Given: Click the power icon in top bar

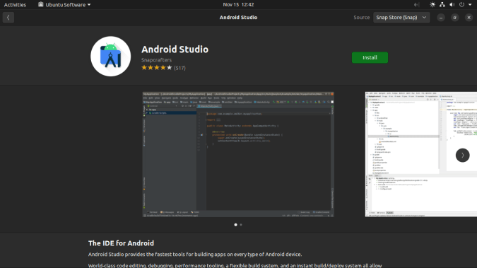Looking at the screenshot, I should pos(461,4).
